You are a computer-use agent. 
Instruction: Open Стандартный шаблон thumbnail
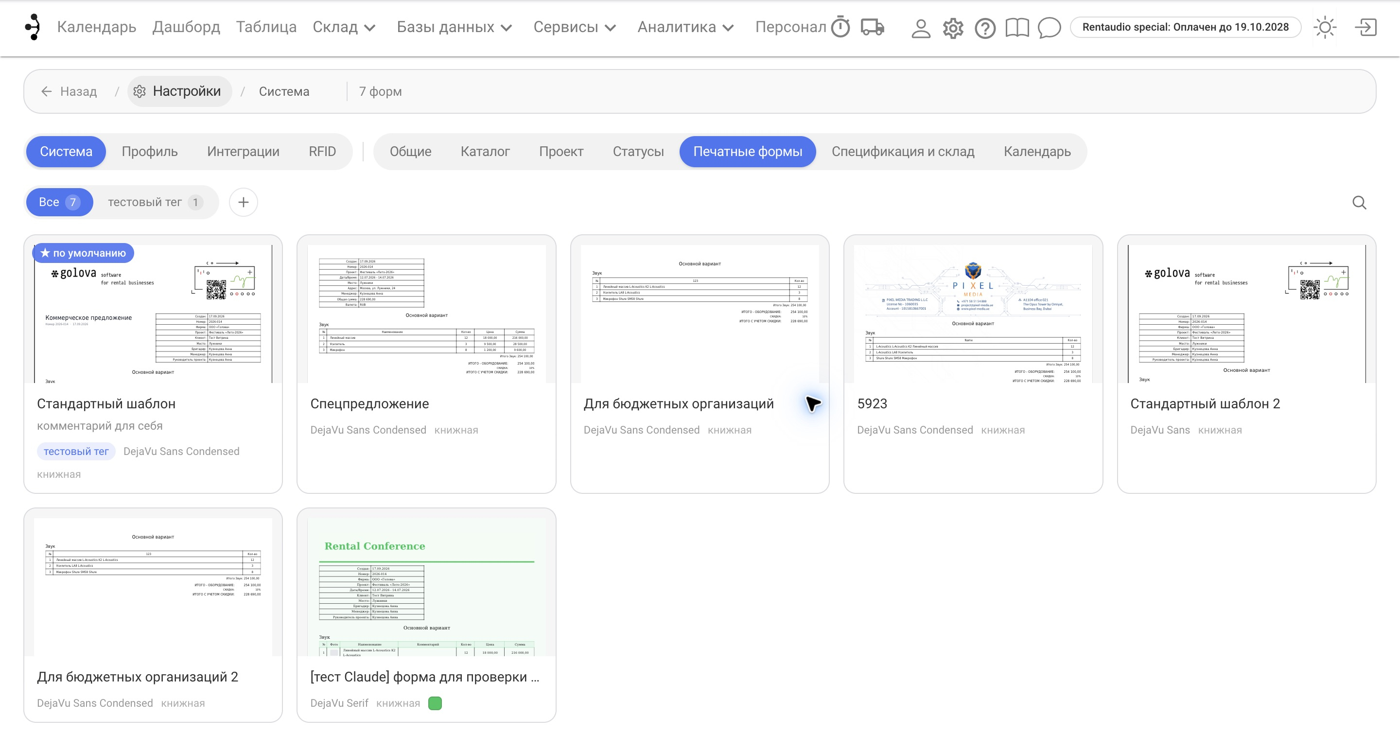[x=153, y=314]
